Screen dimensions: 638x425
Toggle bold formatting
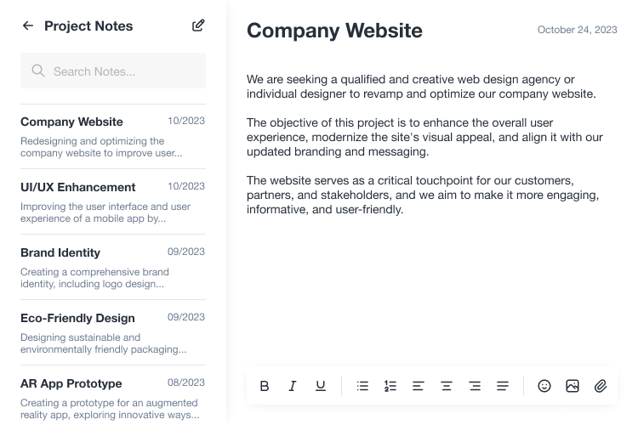pyautogui.click(x=264, y=386)
